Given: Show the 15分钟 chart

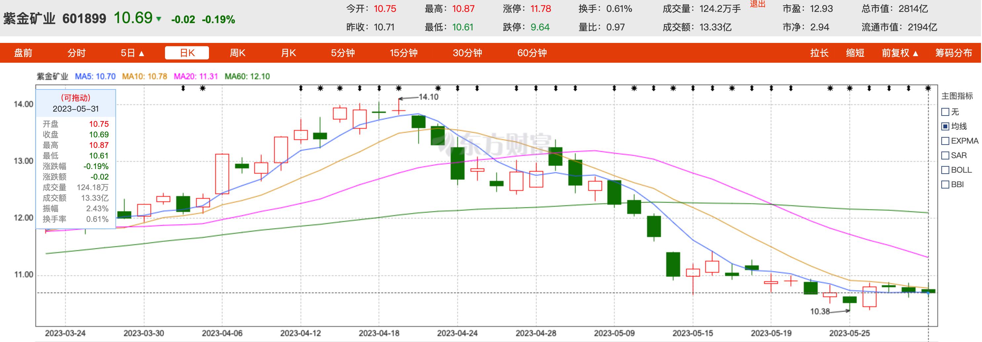Looking at the screenshot, I should tap(404, 53).
